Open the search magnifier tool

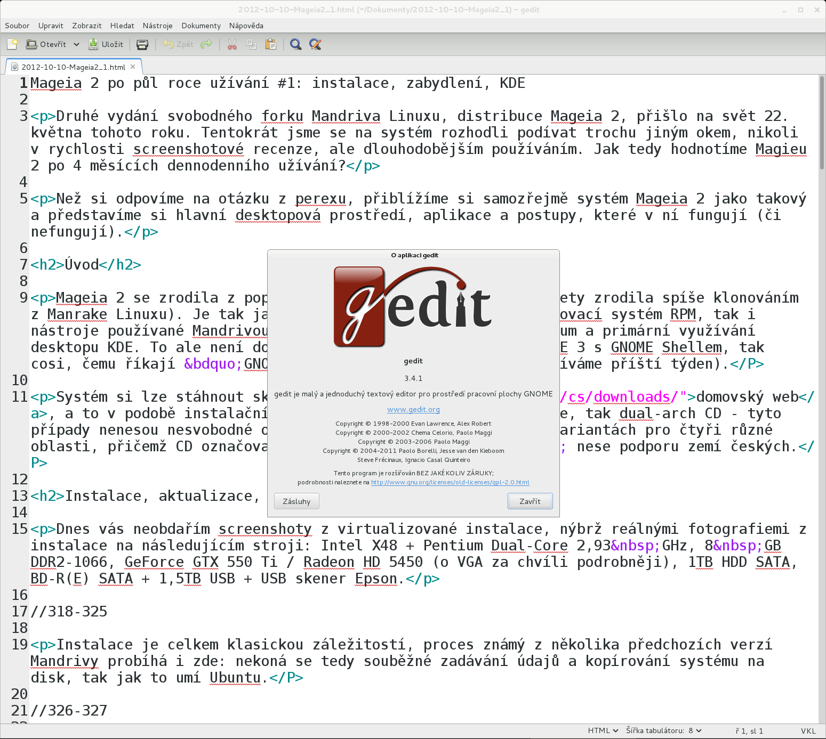point(295,44)
